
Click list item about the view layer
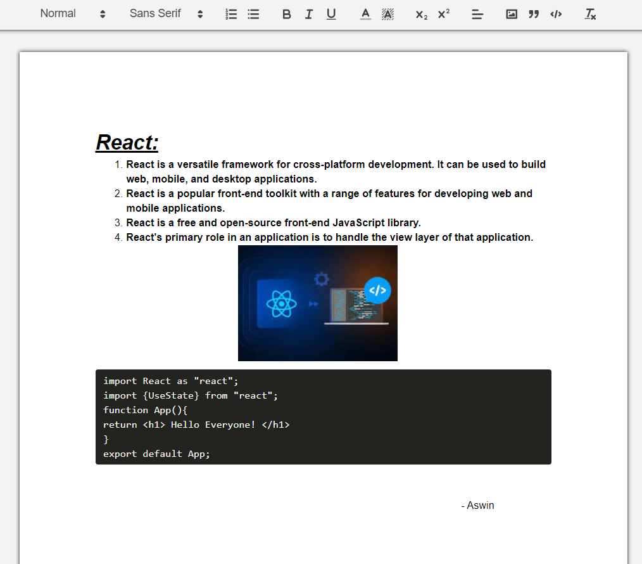[x=330, y=237]
